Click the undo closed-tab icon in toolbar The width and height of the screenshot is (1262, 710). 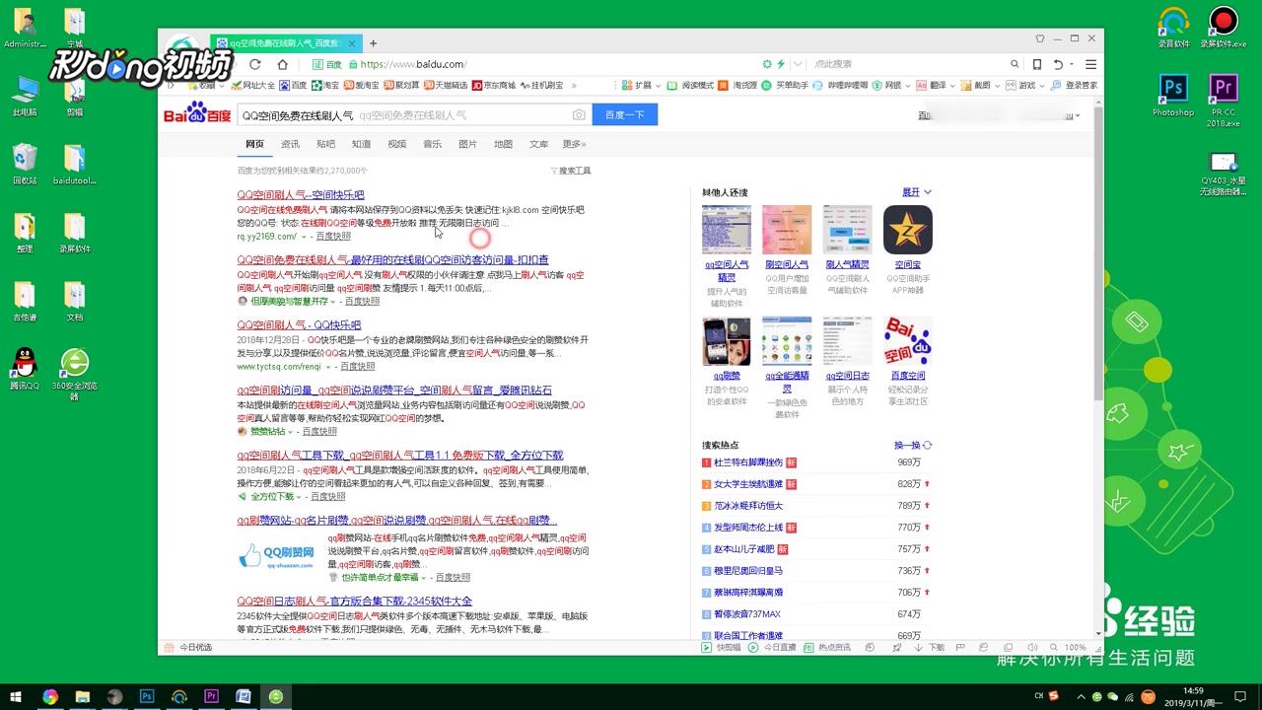click(1057, 64)
